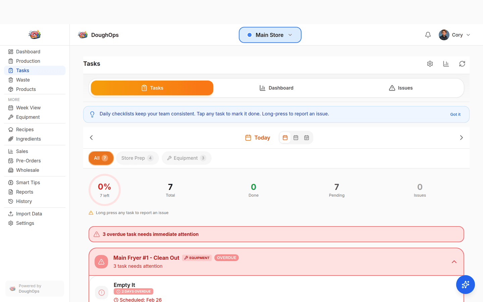The image size is (483, 302).
Task: Open the Smart Tips section
Action: coord(28,182)
